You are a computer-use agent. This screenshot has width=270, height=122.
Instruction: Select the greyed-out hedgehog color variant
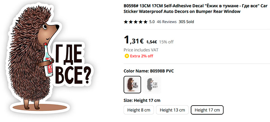(152, 85)
